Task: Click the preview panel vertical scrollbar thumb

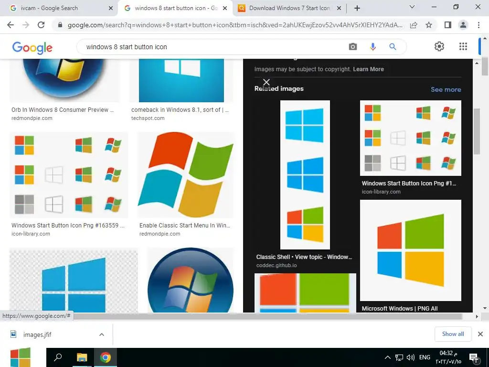Action: coord(477,131)
